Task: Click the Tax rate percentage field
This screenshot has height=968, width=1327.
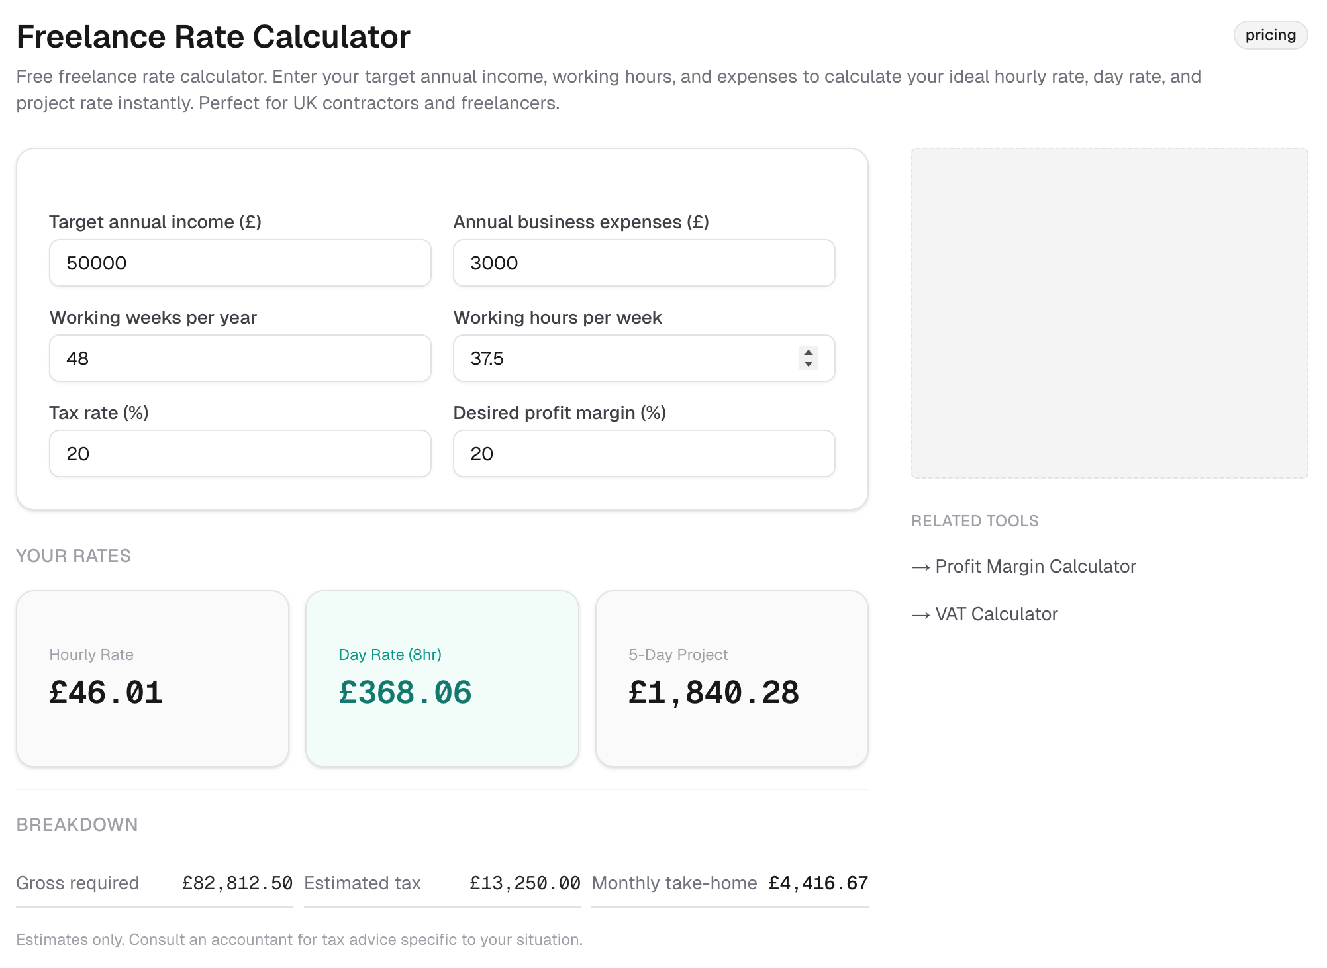Action: click(x=240, y=454)
